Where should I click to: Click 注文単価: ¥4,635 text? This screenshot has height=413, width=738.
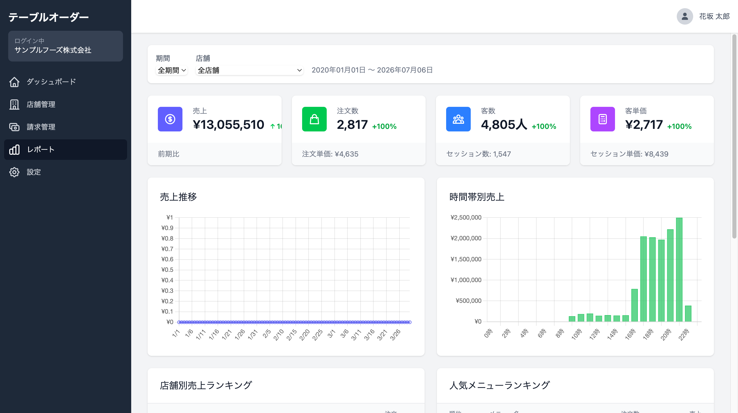click(x=330, y=154)
